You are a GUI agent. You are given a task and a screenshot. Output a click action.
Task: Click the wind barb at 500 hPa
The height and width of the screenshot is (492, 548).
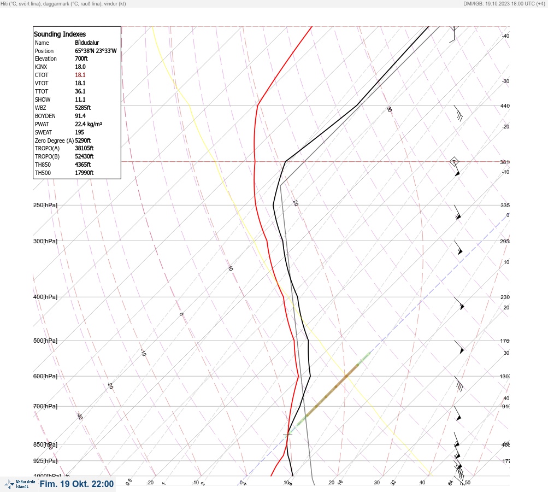[x=459, y=347]
